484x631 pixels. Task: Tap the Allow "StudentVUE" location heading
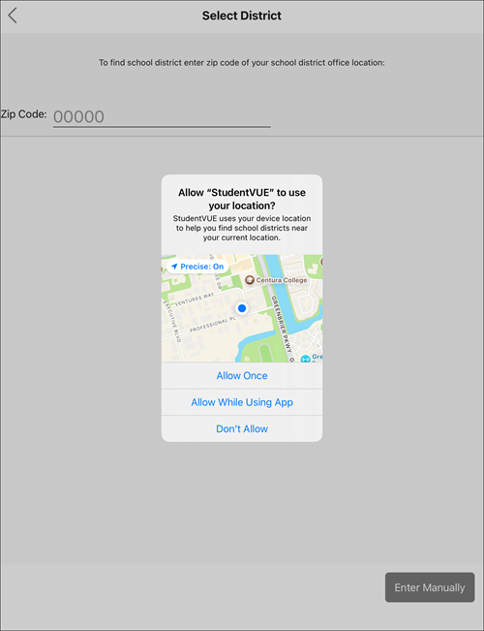(242, 199)
